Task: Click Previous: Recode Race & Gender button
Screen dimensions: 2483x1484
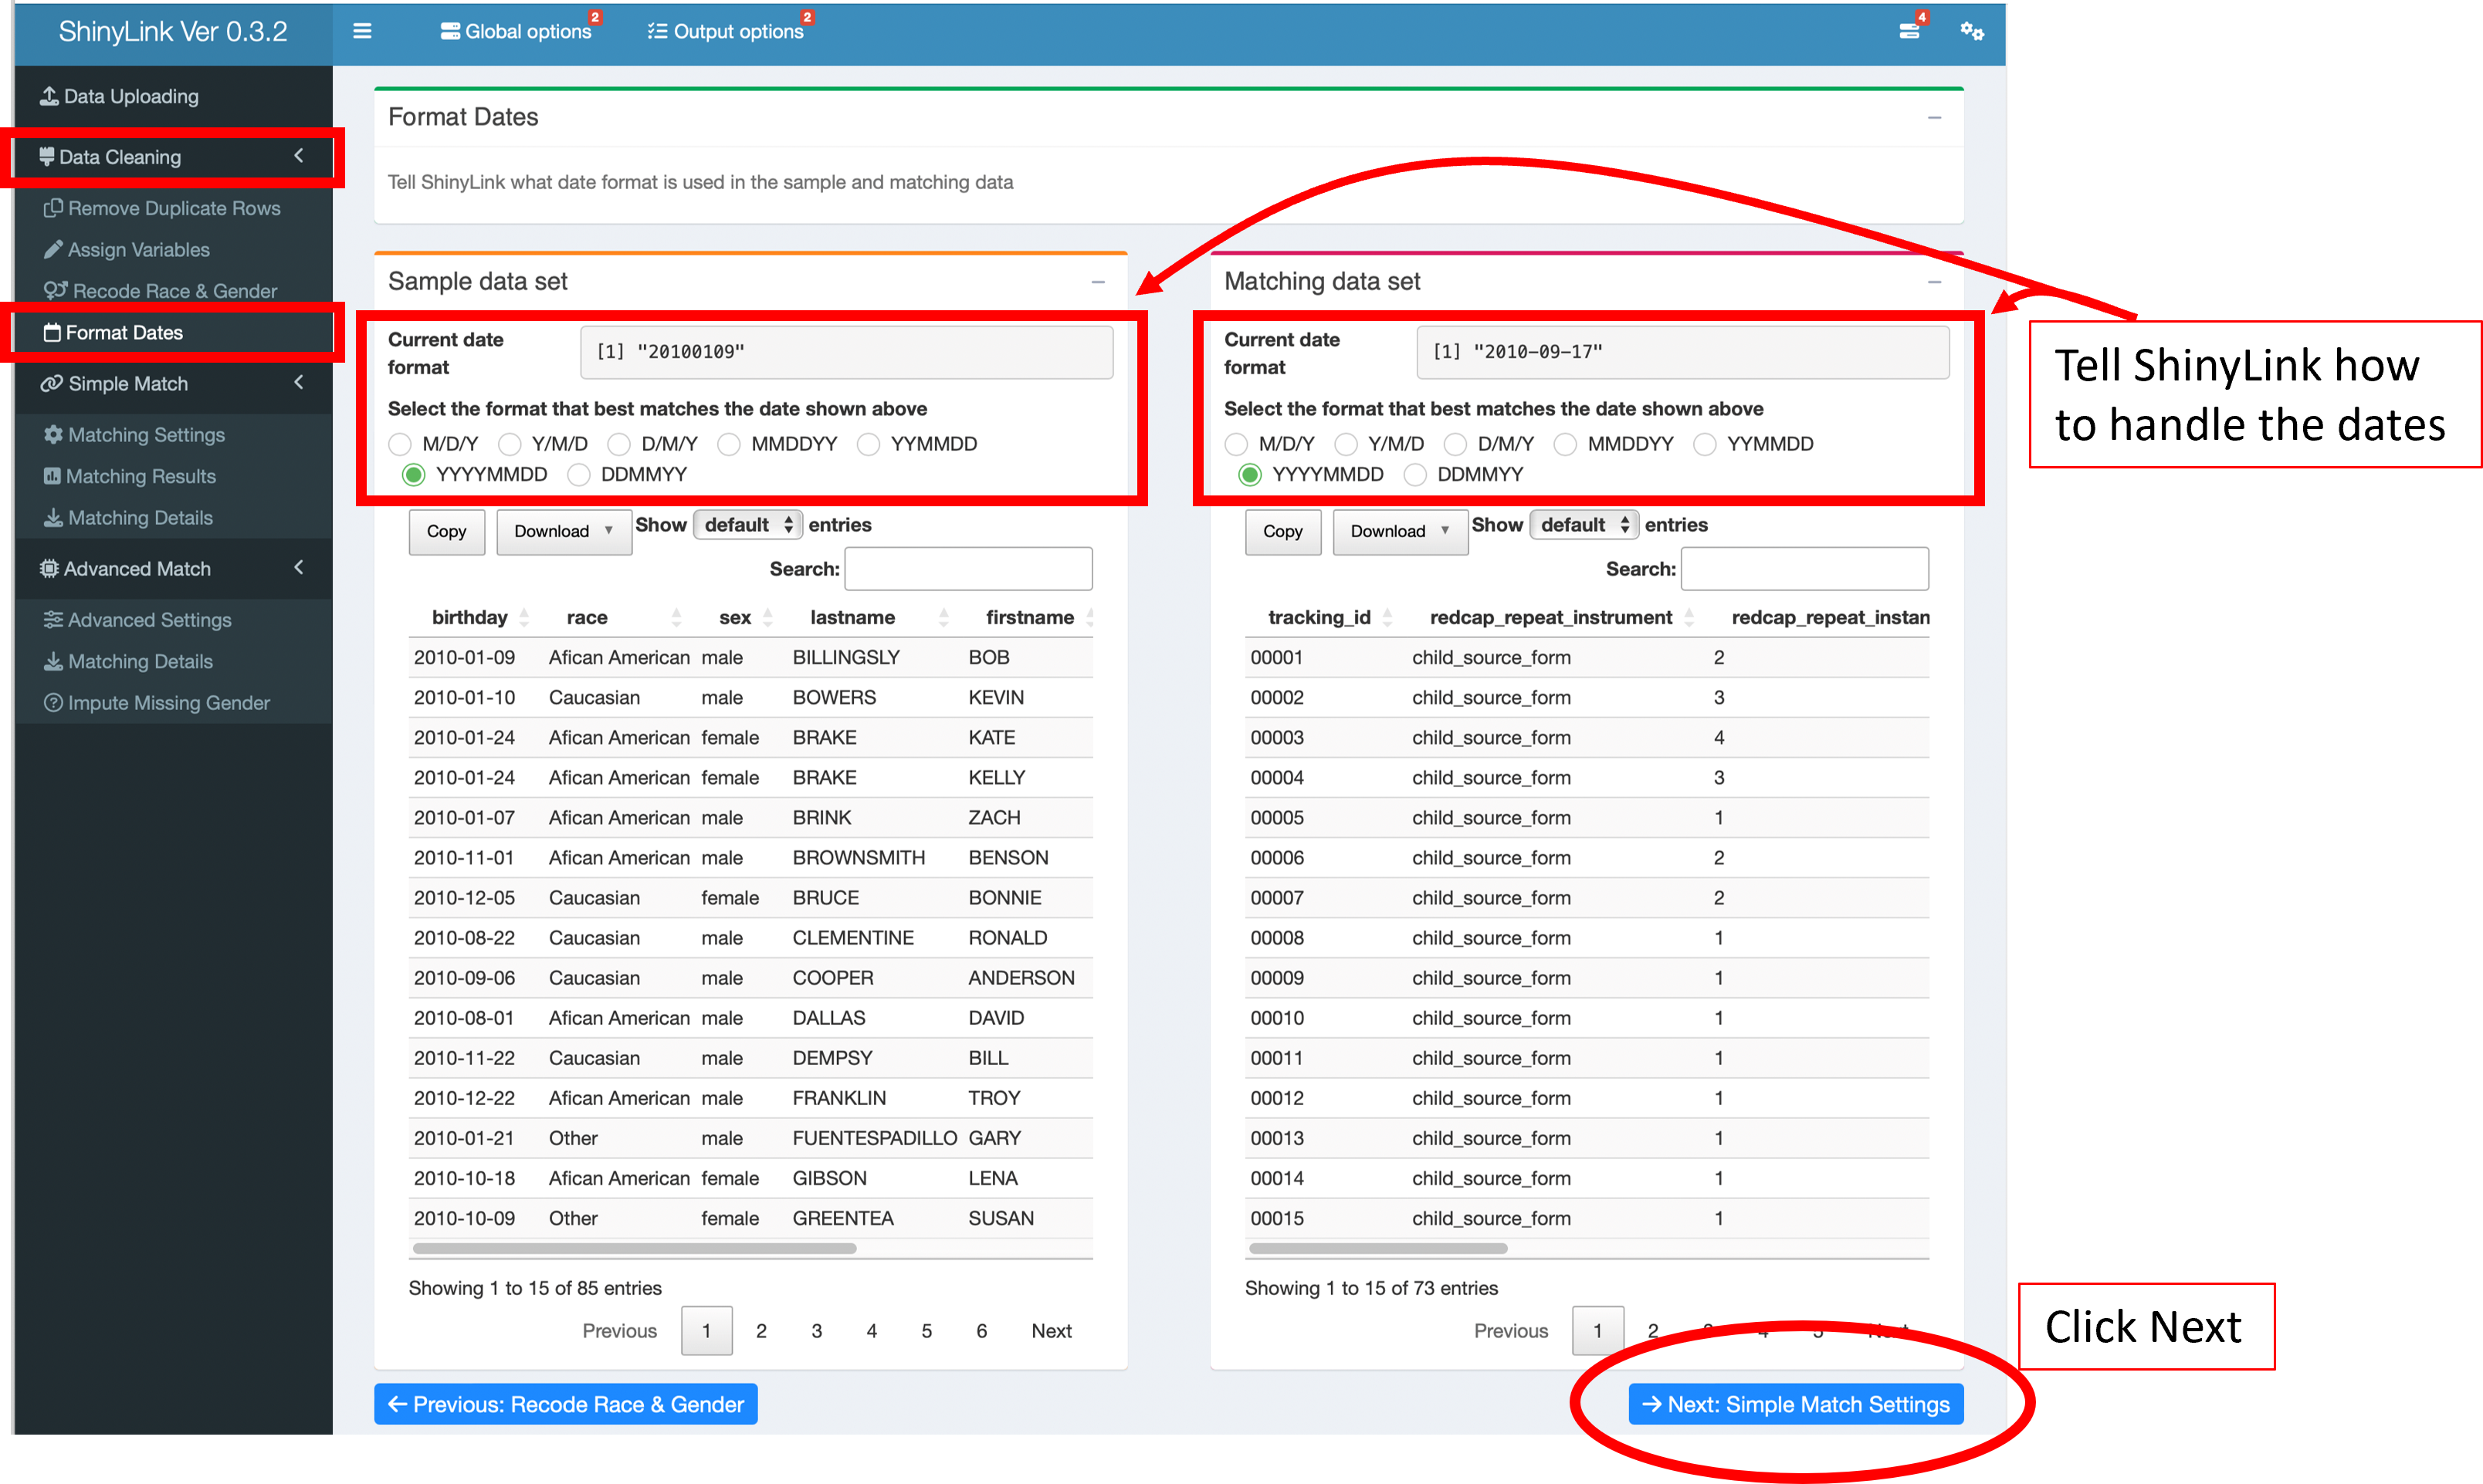Action: [x=566, y=1405]
